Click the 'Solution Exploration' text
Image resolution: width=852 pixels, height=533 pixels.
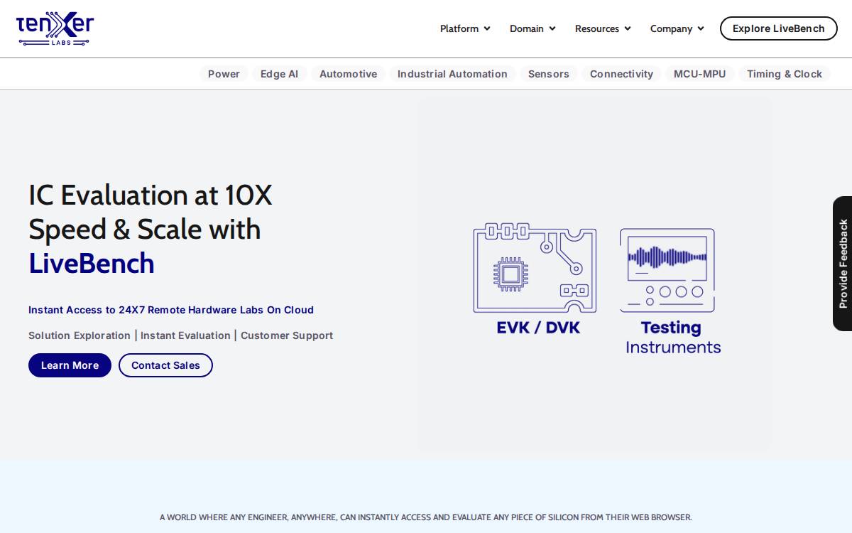[80, 335]
